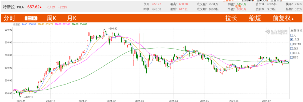Enable the EXPMA indicator checkbox
Viewport: 303px width, 102px height.
[291, 44]
